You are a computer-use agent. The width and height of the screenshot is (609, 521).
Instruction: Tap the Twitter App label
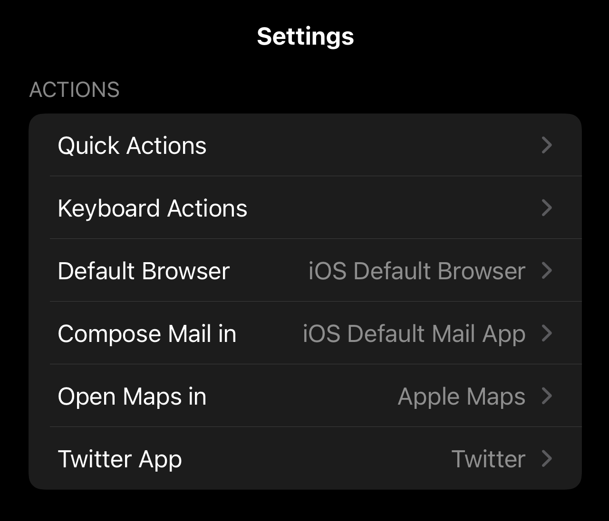[120, 459]
